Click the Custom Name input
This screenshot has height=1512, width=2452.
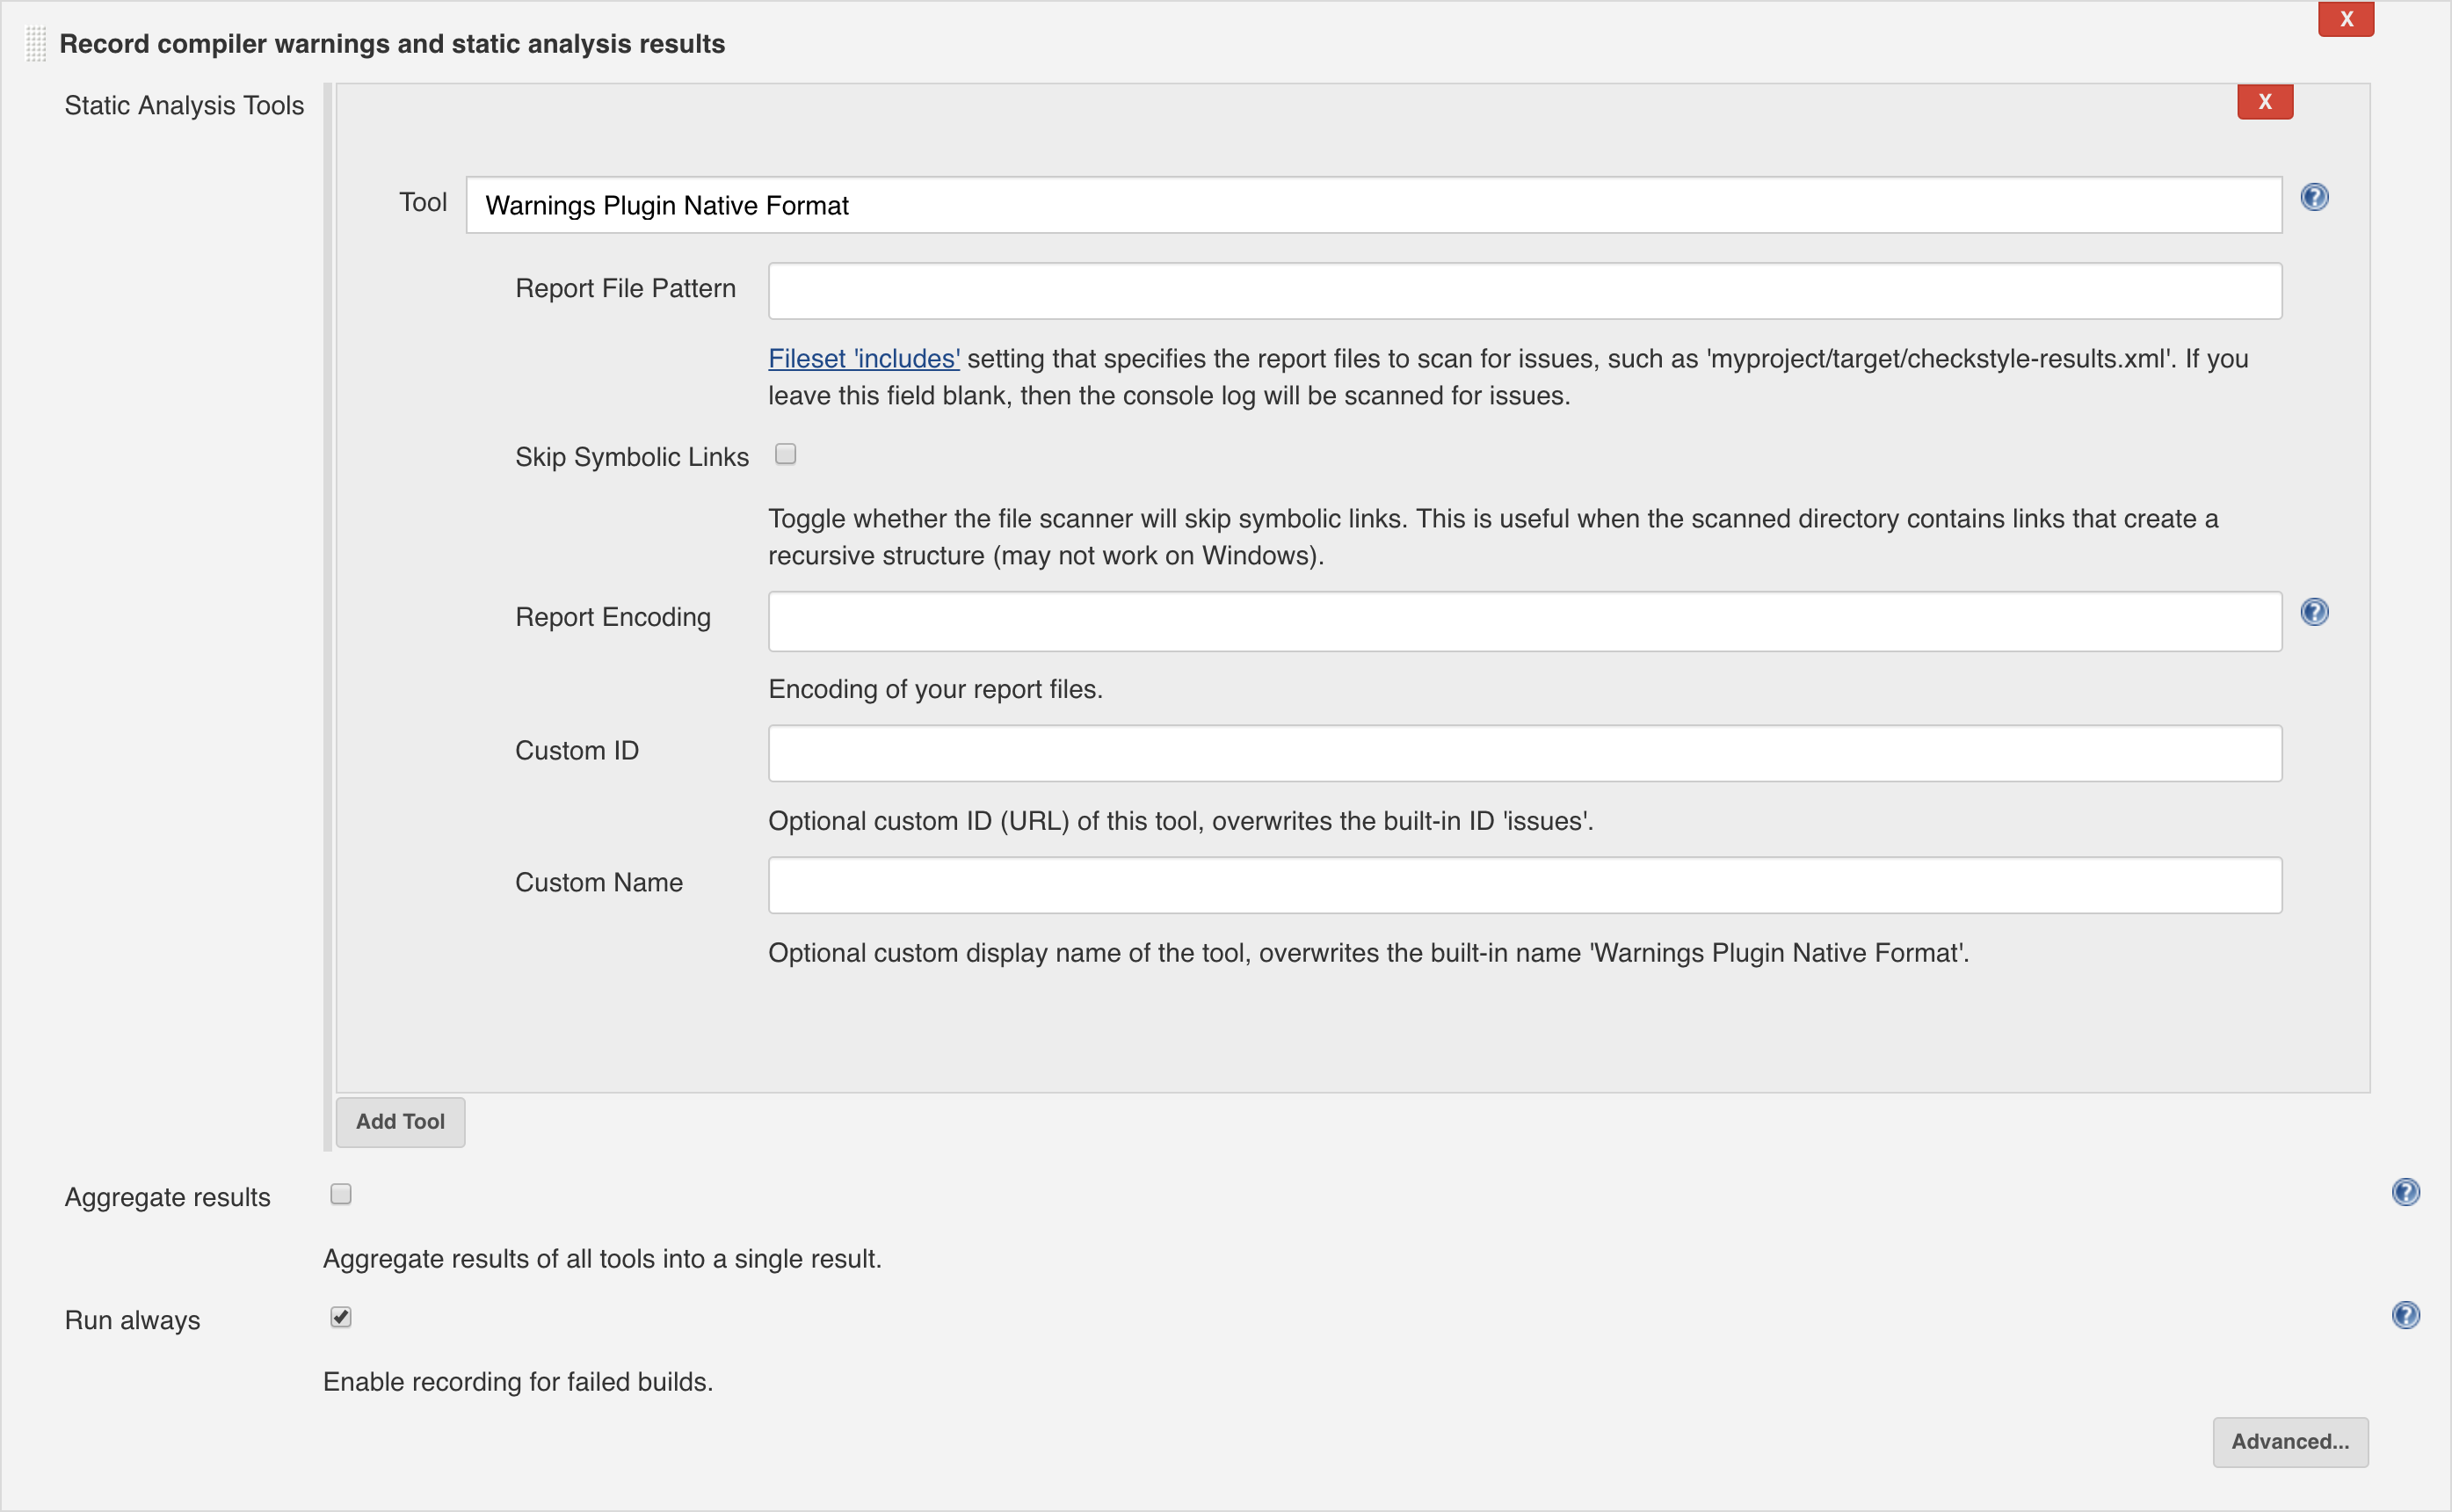[x=1525, y=885]
